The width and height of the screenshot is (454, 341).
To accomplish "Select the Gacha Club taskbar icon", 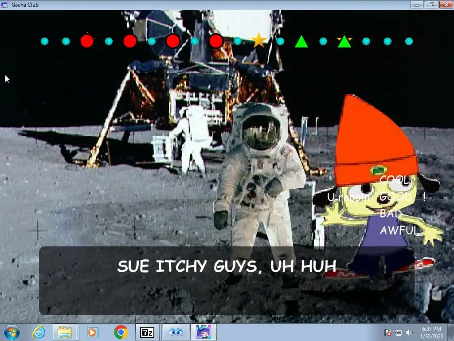I will 203,332.
